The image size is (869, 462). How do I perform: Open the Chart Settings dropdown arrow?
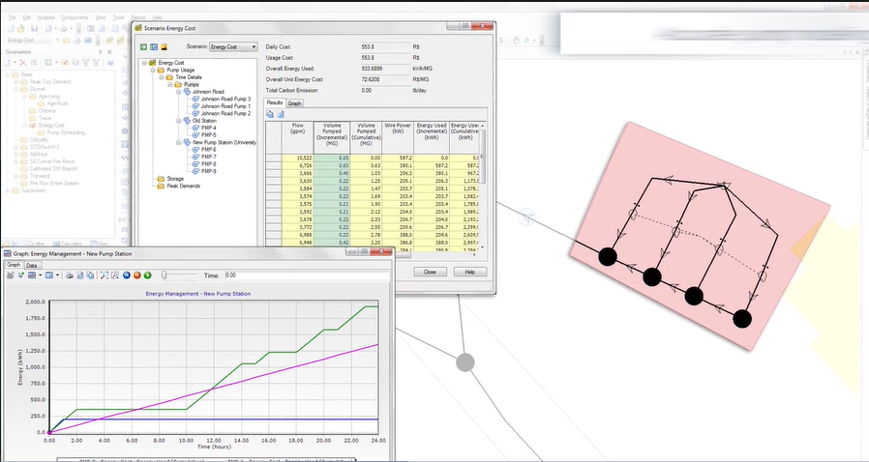40,275
